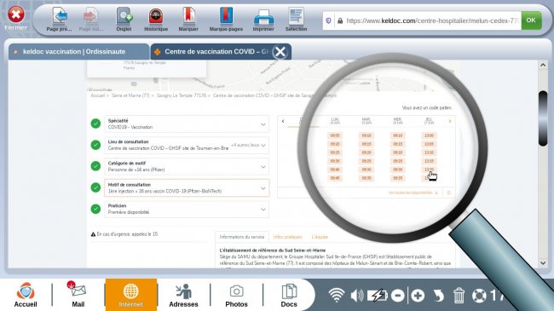Select the Infos pratiques tab
The image size is (554, 311).
coord(287,237)
